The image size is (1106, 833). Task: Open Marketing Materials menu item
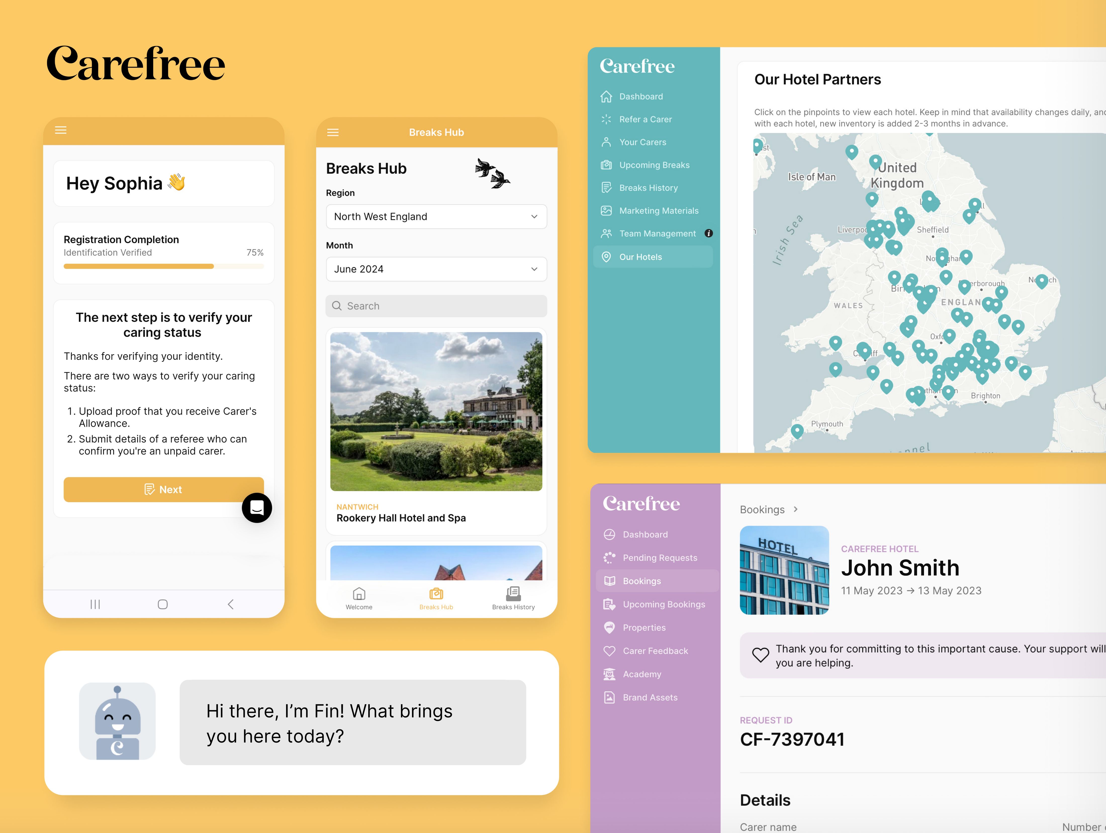tap(653, 210)
